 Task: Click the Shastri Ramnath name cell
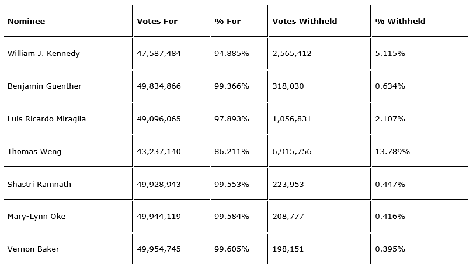point(39,185)
